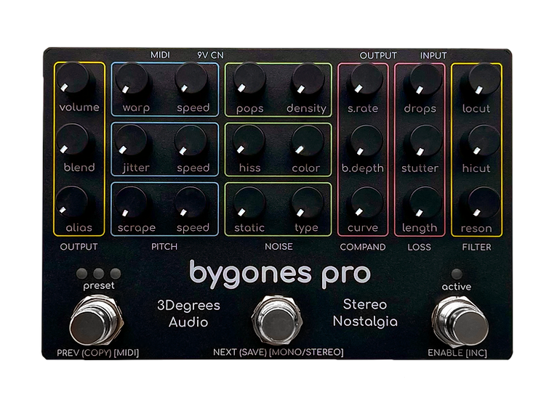Click the rightmost preset LED
This screenshot has height=400, width=549.
[x=115, y=273]
